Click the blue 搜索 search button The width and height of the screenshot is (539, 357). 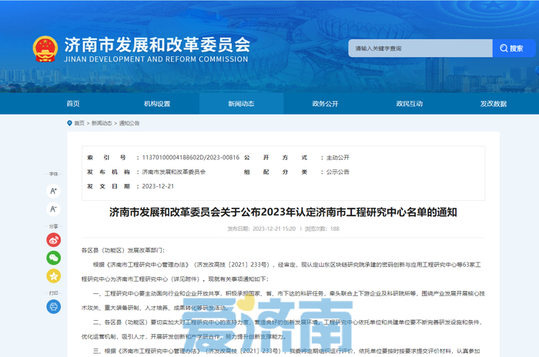(514, 48)
